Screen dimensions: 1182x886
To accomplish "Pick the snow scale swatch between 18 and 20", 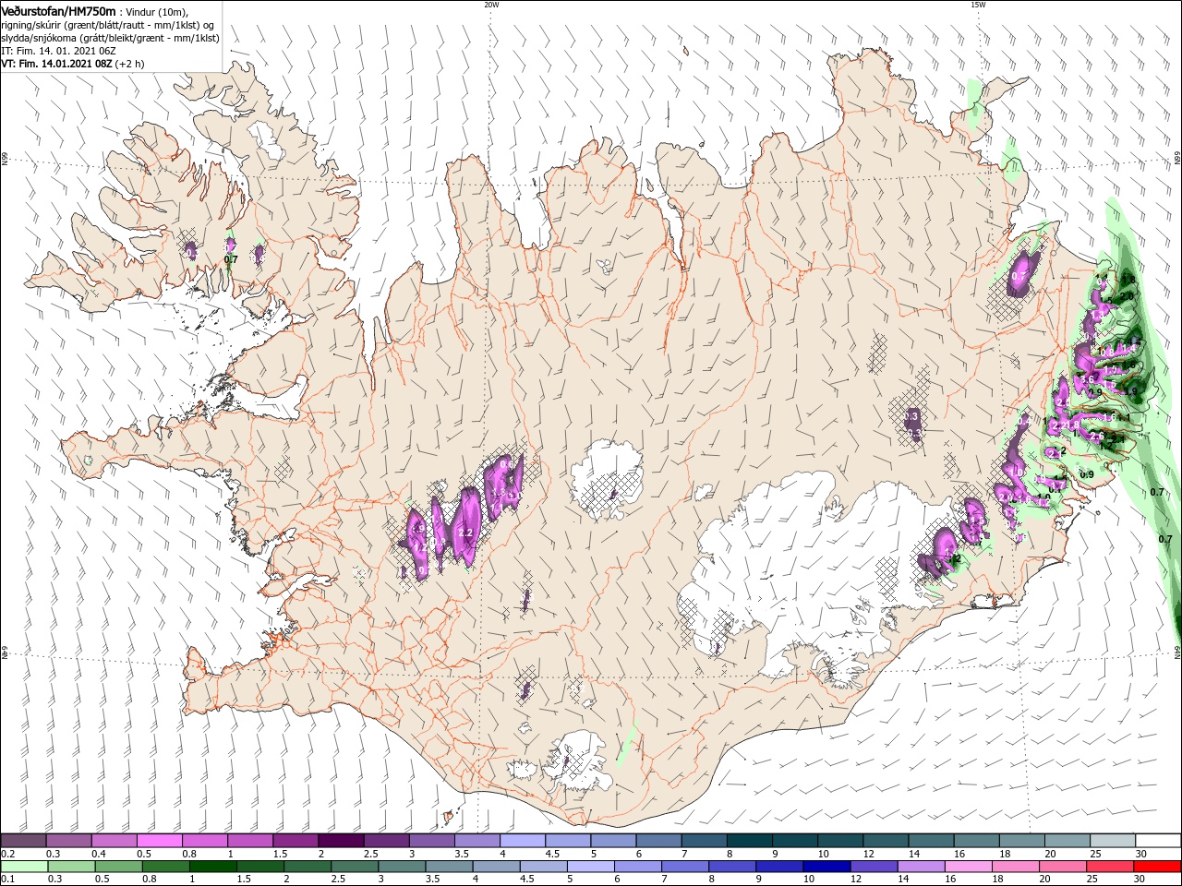I will click(1022, 841).
